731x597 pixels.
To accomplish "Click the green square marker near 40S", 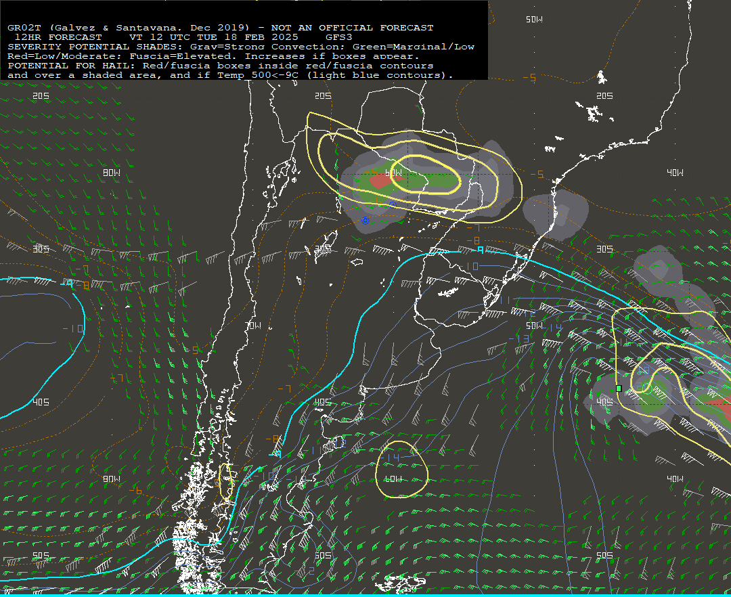I will pos(619,389).
